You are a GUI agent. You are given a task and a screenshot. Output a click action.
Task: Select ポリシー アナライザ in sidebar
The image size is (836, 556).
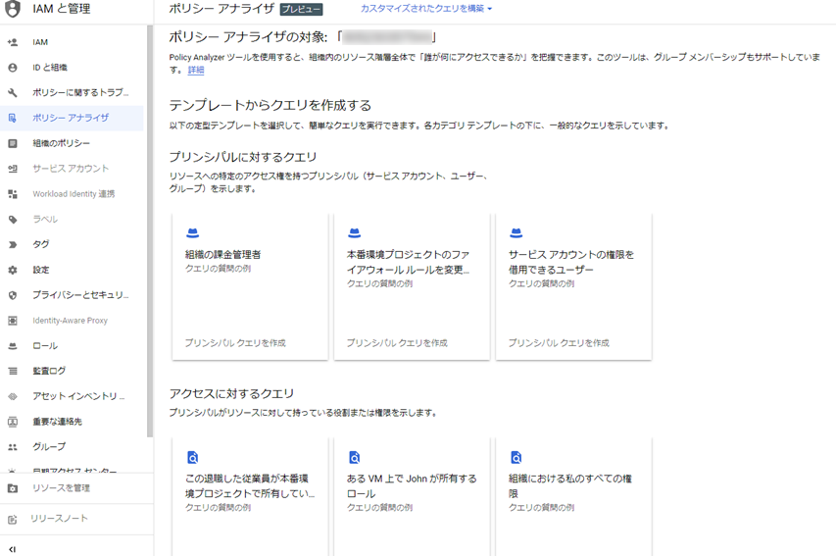72,118
